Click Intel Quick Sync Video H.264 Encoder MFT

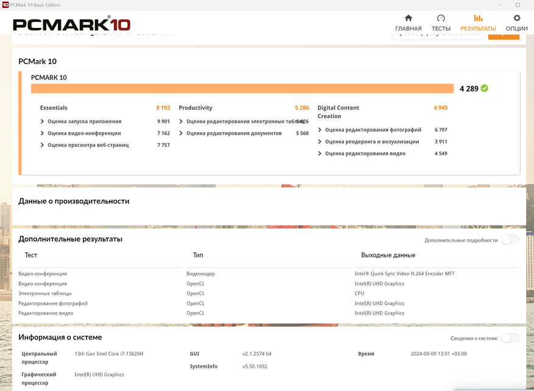pyautogui.click(x=404, y=273)
